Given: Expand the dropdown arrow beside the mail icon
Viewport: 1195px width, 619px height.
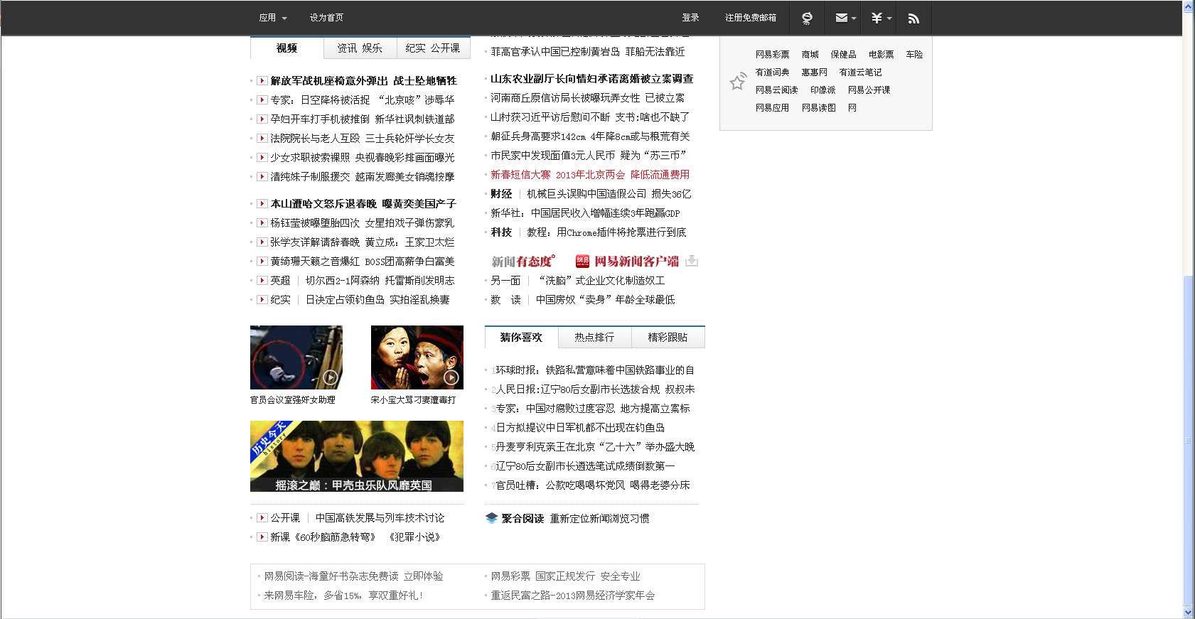Looking at the screenshot, I should click(854, 19).
